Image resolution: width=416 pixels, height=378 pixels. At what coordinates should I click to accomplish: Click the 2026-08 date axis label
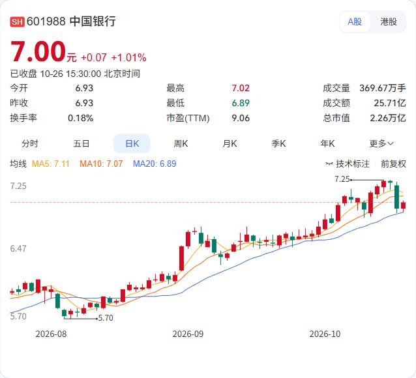coord(51,334)
